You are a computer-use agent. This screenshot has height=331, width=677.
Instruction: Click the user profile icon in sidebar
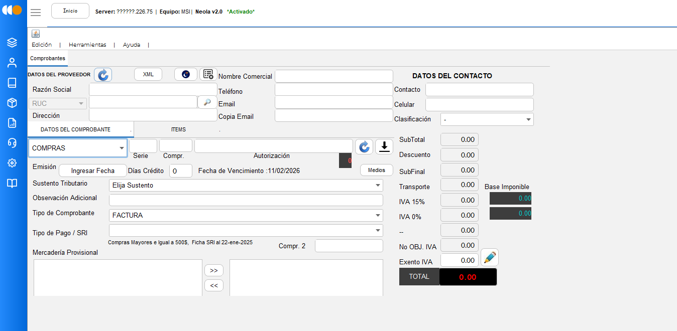[12, 63]
